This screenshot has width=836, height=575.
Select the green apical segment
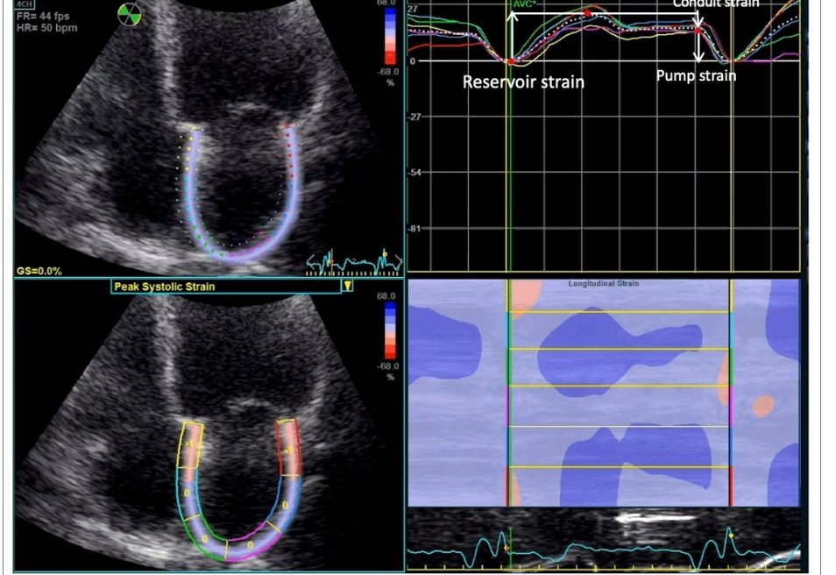click(x=207, y=537)
